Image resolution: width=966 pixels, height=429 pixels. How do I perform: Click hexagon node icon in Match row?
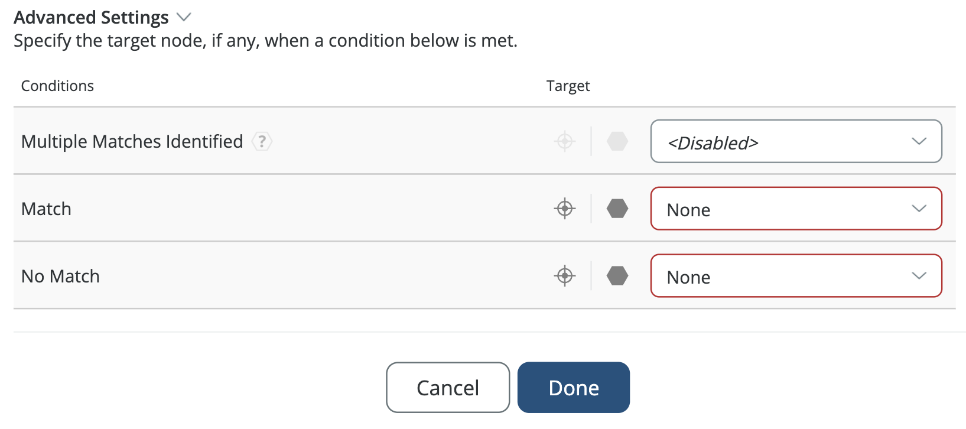point(617,209)
